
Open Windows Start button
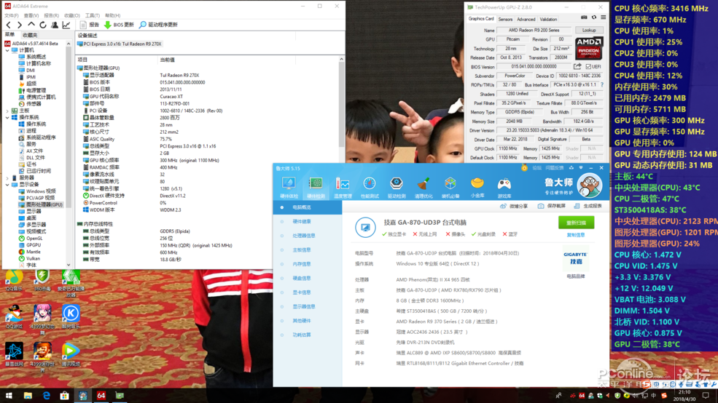point(9,396)
